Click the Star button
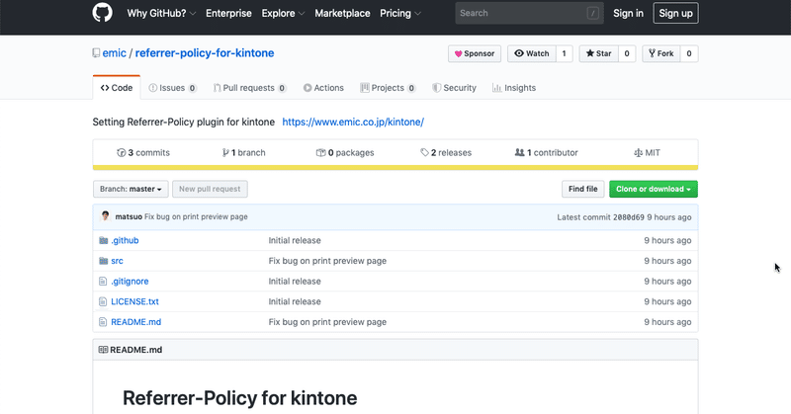This screenshot has height=414, width=791. point(598,53)
